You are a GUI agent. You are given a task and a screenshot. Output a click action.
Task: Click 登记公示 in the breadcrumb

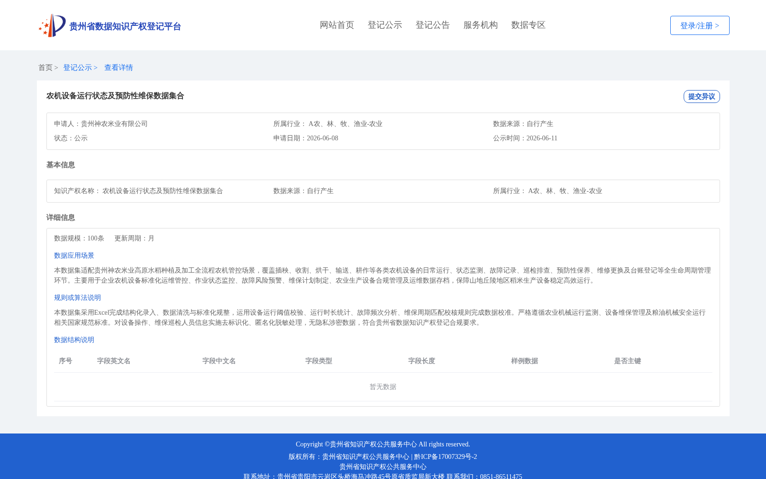pyautogui.click(x=78, y=68)
